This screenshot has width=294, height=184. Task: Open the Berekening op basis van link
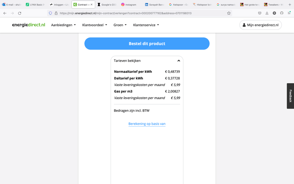coord(147,124)
